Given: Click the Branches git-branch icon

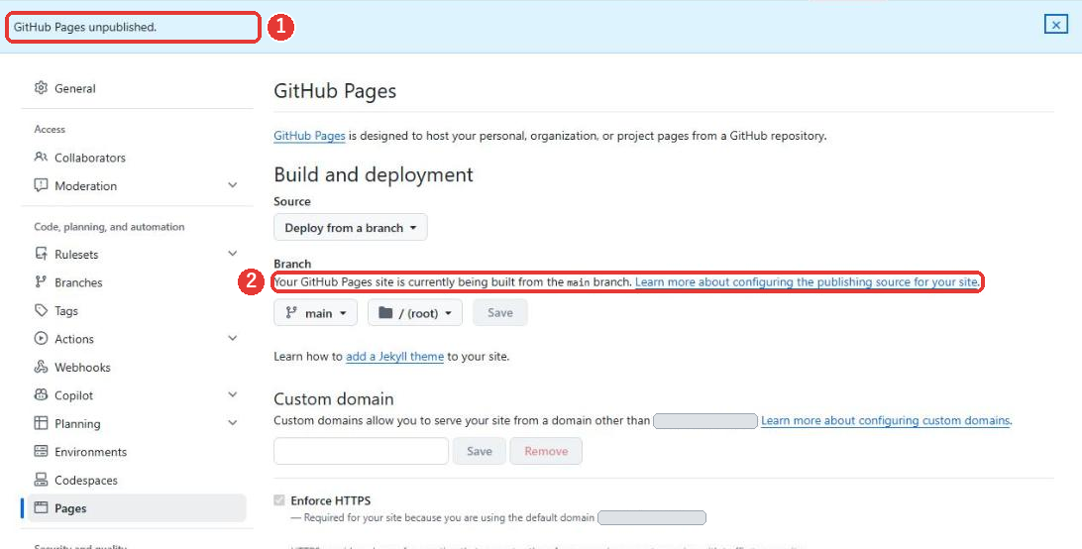Looking at the screenshot, I should coord(41,281).
